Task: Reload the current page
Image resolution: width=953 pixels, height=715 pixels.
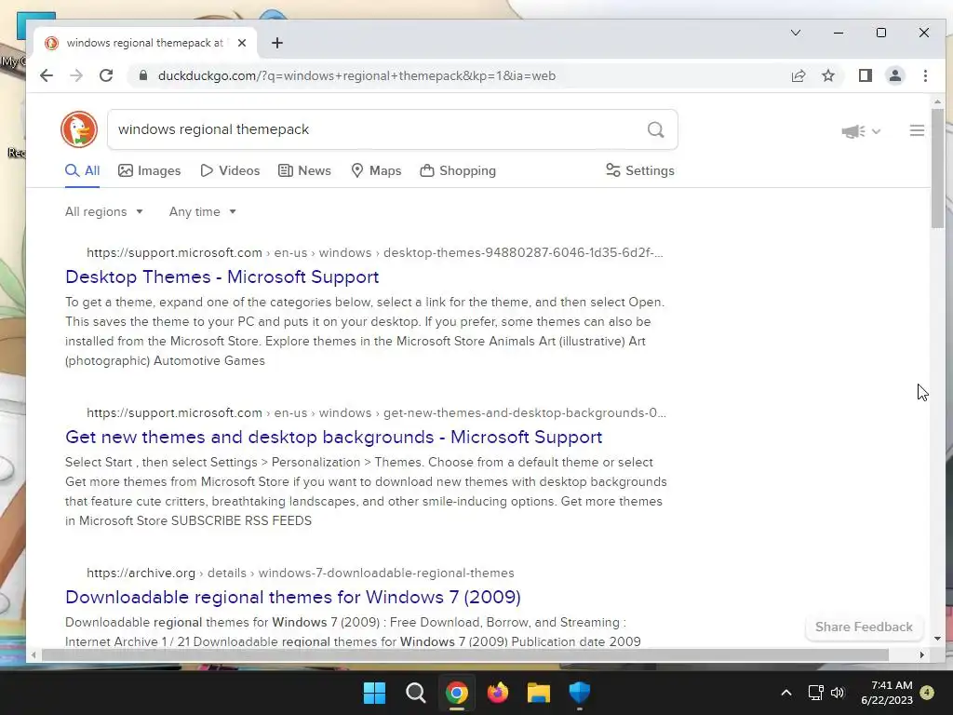Action: click(106, 75)
